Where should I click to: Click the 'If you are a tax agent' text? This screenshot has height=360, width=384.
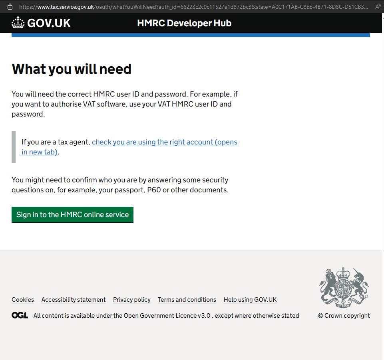[x=56, y=142]
